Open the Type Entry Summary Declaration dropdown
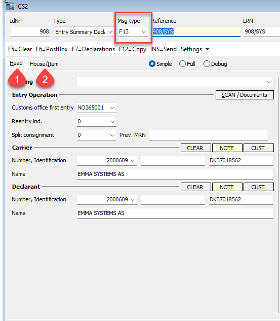Image resolution: width=280 pixels, height=321 pixels. coord(110,32)
